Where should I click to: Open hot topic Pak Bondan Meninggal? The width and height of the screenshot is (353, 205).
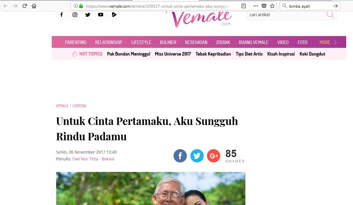coord(129,54)
